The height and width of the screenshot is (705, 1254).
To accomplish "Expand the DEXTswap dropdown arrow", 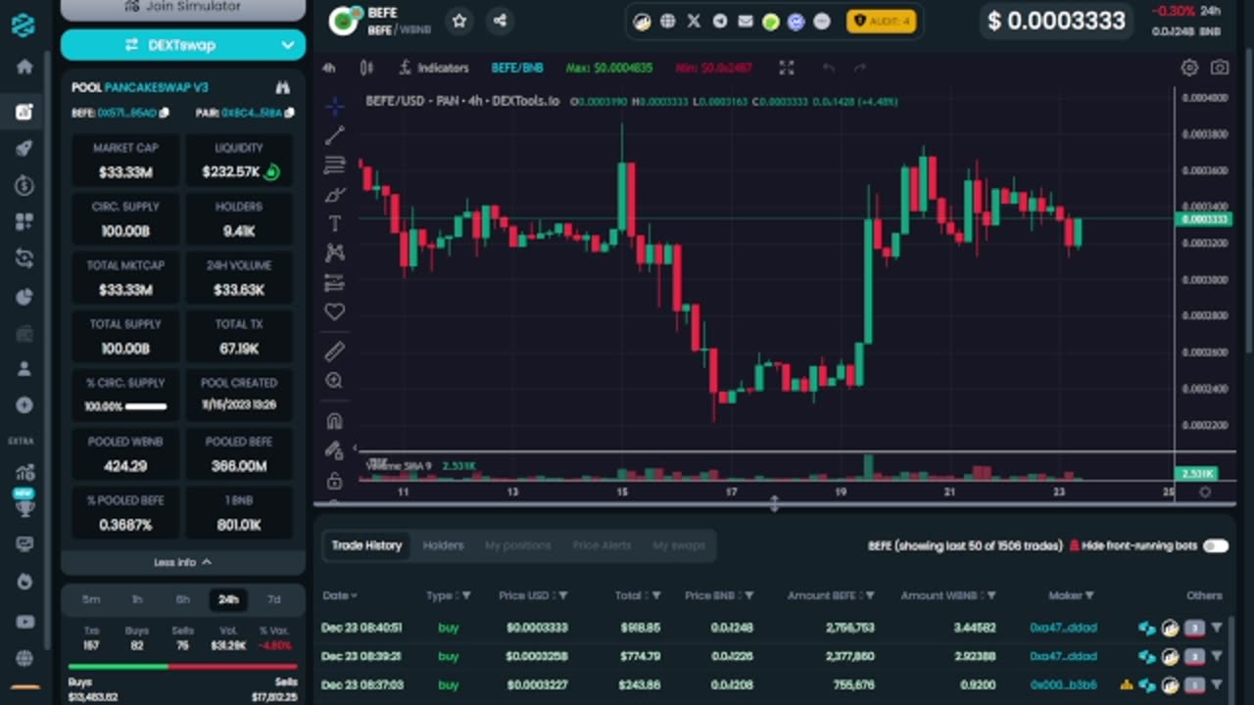I will pos(287,45).
